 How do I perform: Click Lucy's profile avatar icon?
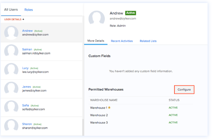11,70
